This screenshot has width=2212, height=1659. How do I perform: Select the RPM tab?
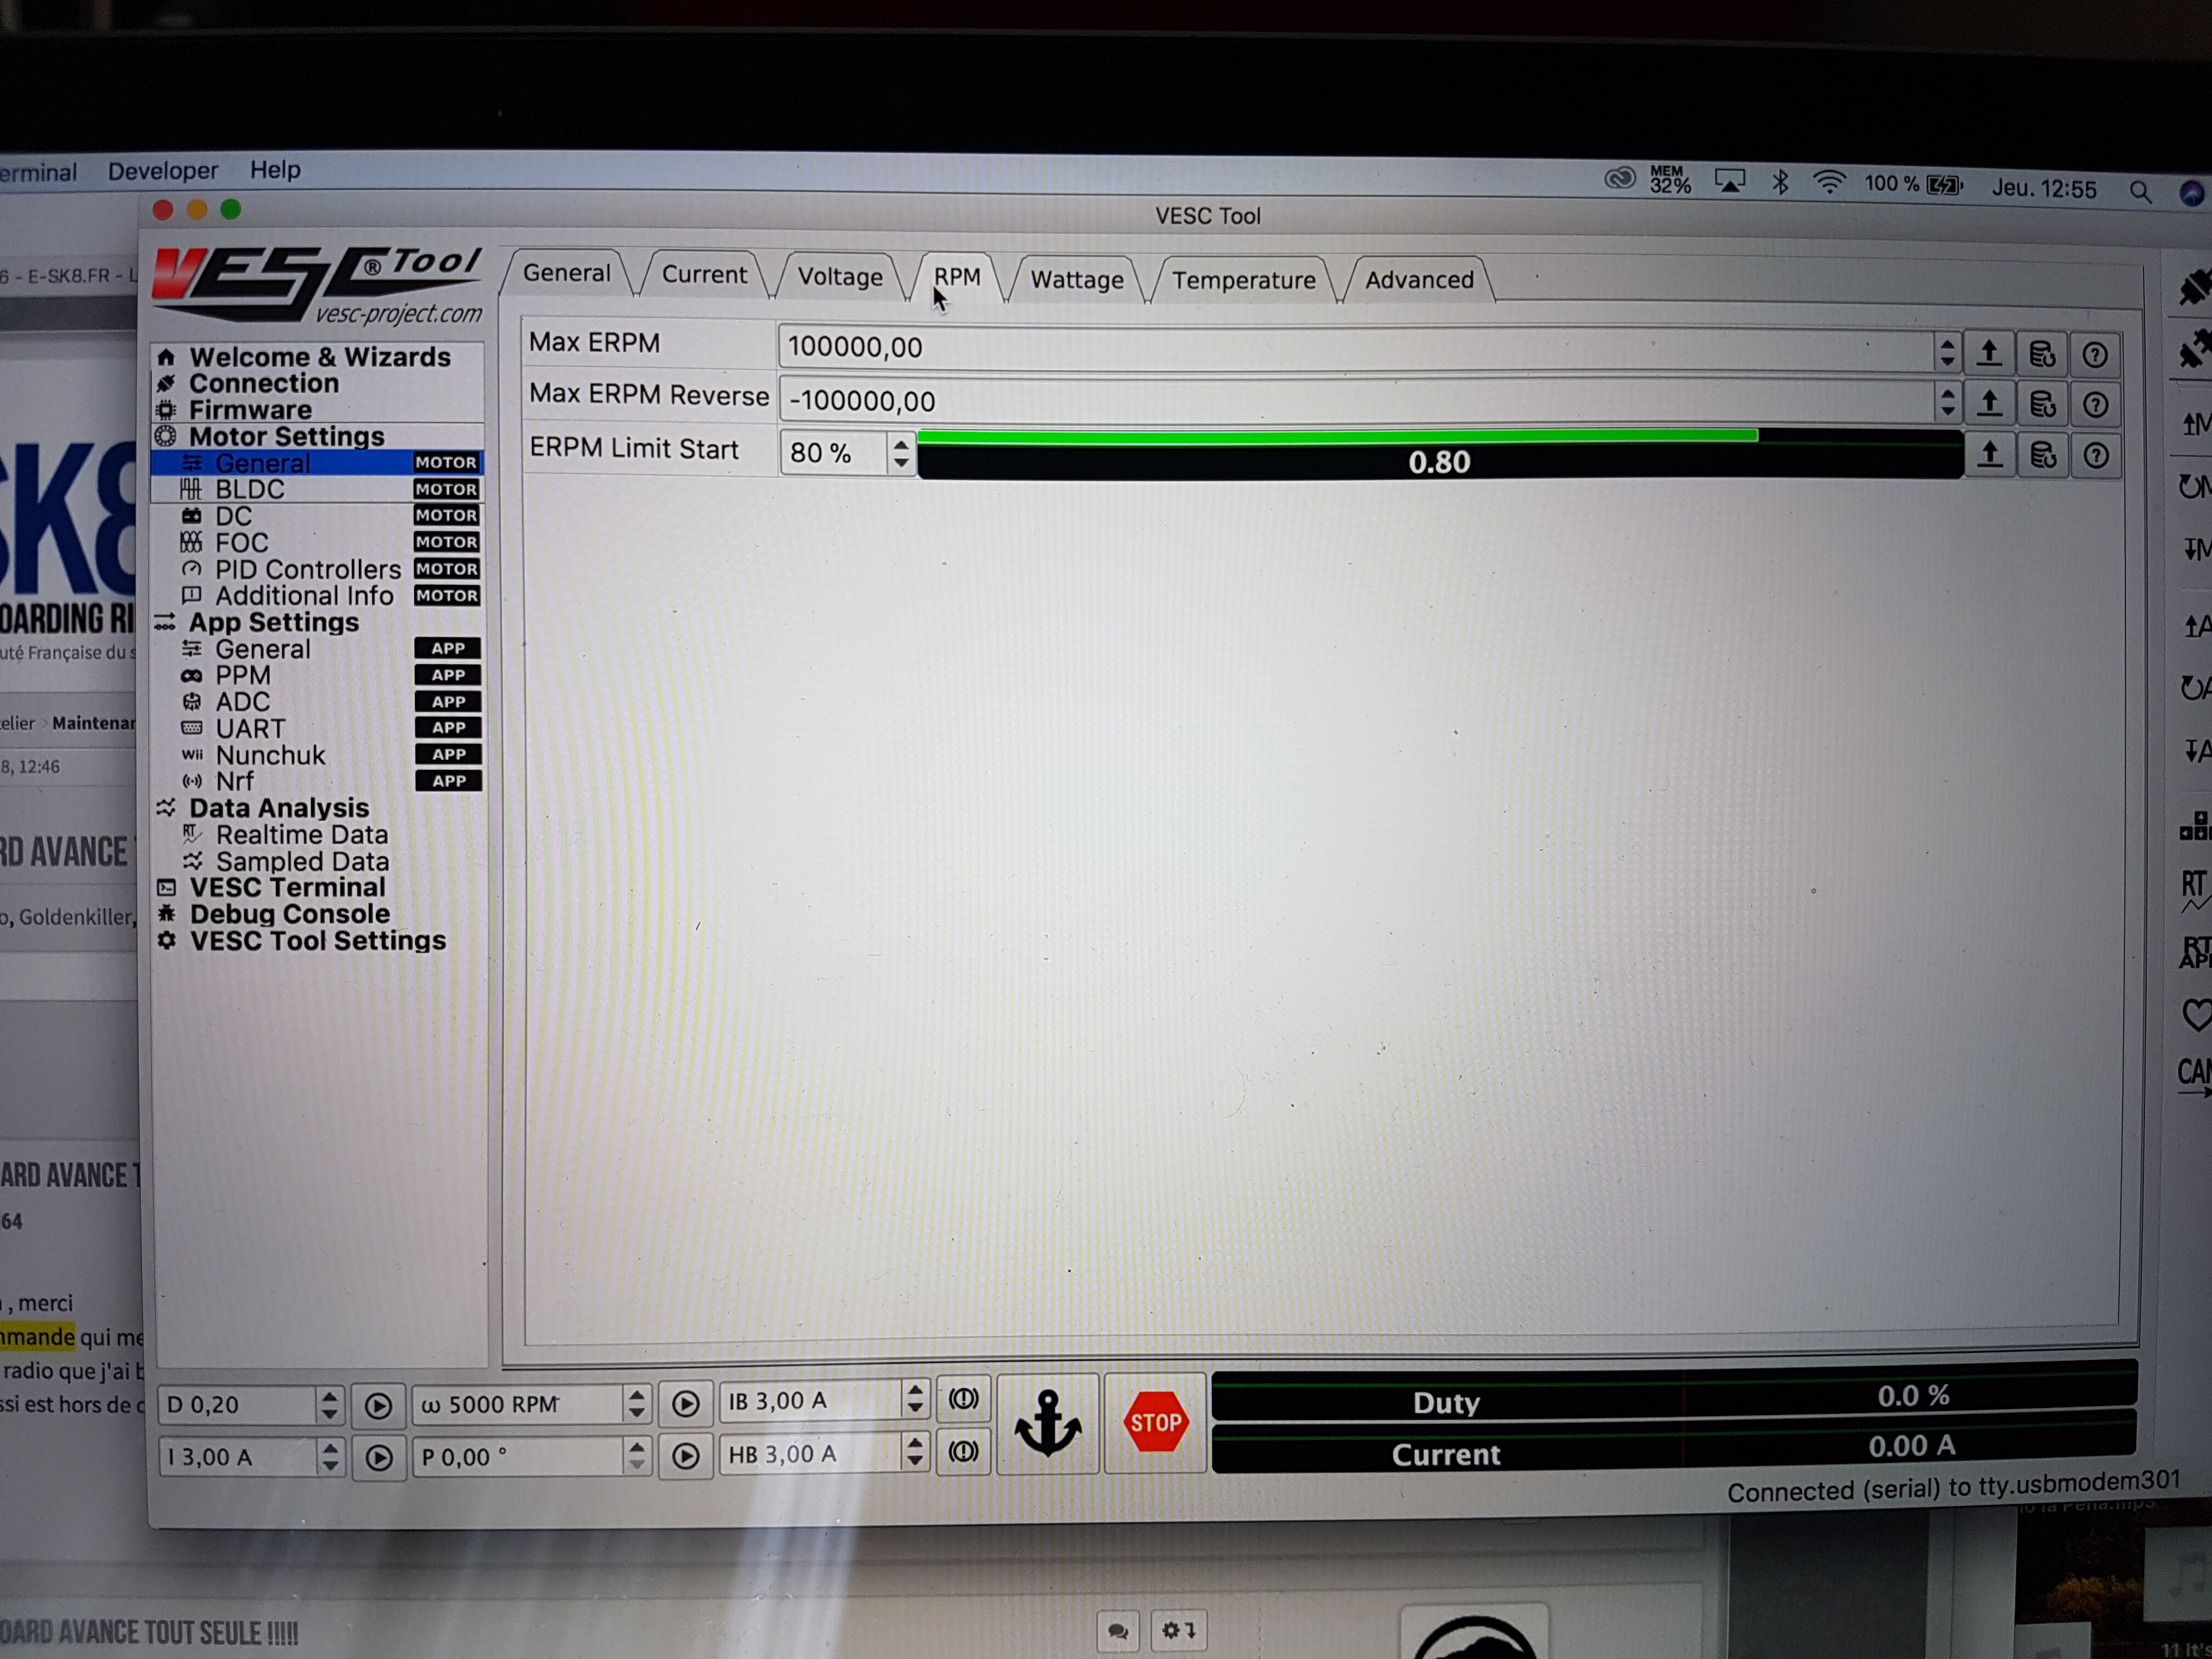pos(957,278)
